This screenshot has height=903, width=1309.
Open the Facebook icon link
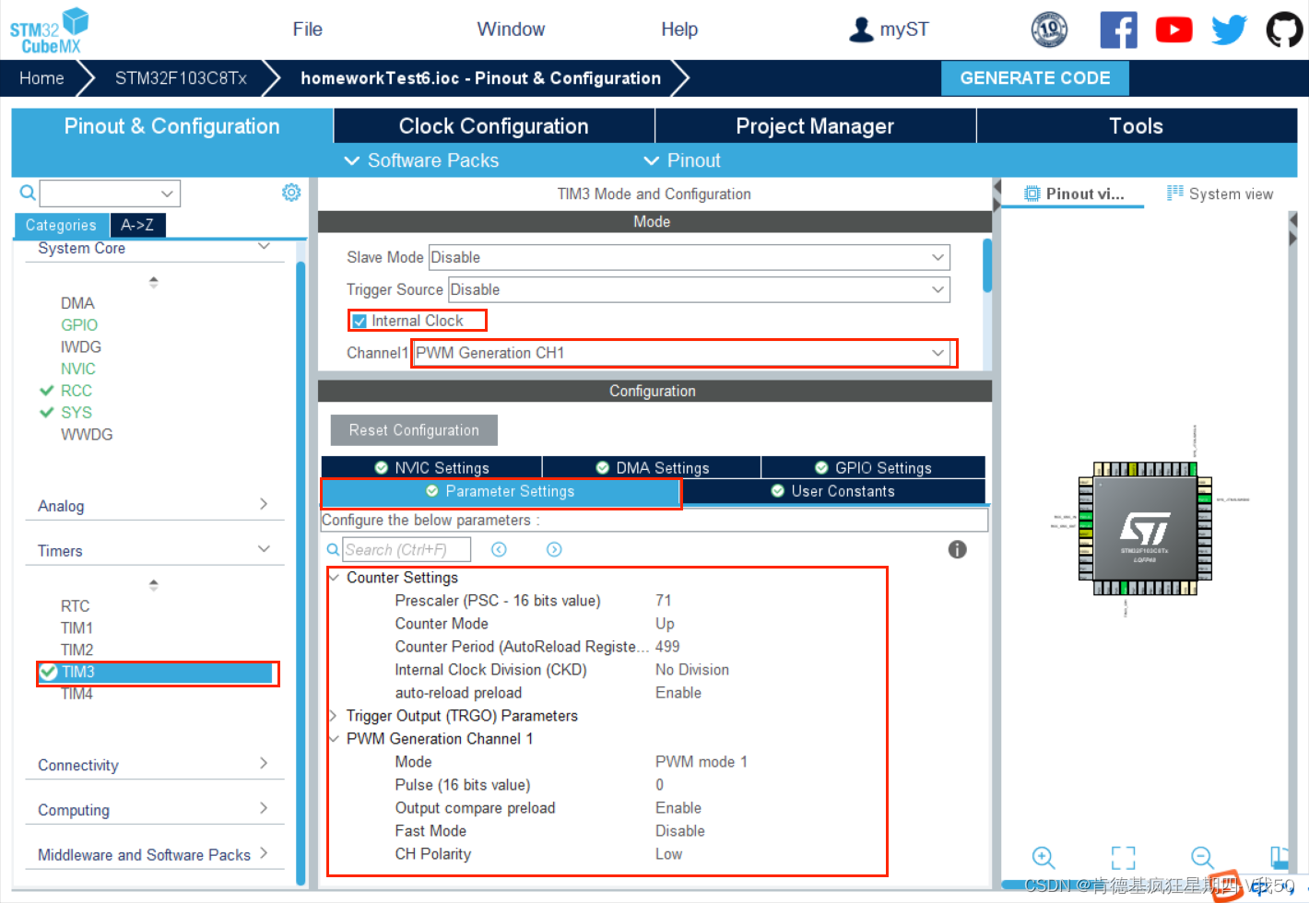1118,29
